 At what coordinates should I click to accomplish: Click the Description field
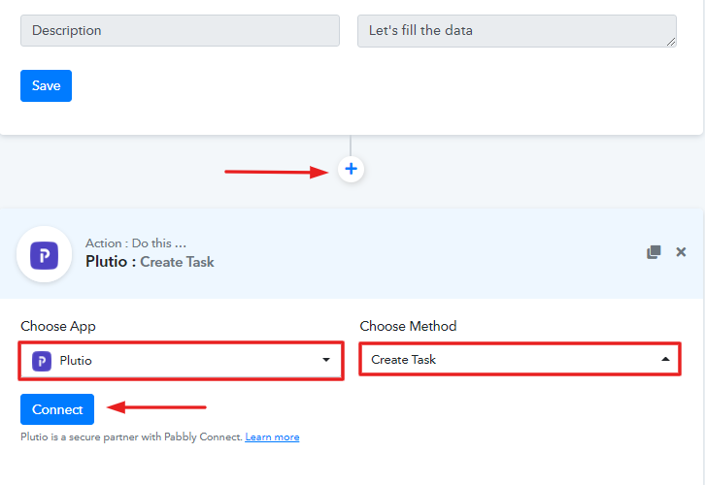(x=180, y=30)
